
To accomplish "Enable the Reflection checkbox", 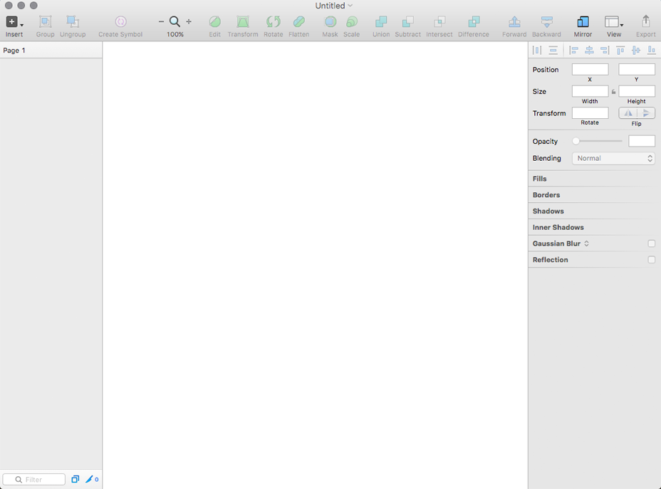I will pyautogui.click(x=651, y=260).
